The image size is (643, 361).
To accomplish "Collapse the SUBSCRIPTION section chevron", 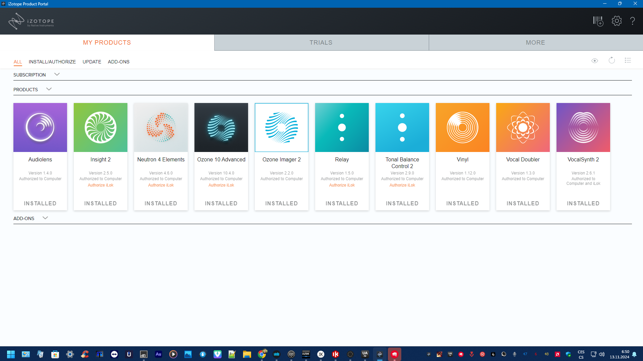I will click(x=57, y=74).
